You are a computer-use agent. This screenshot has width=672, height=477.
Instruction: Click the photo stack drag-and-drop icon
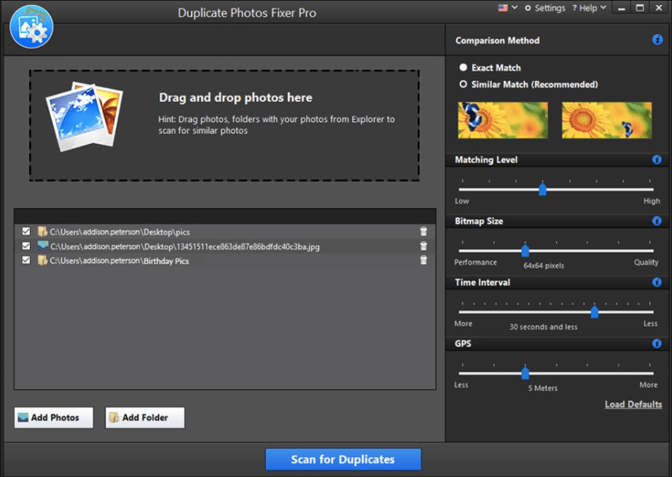pyautogui.click(x=85, y=117)
